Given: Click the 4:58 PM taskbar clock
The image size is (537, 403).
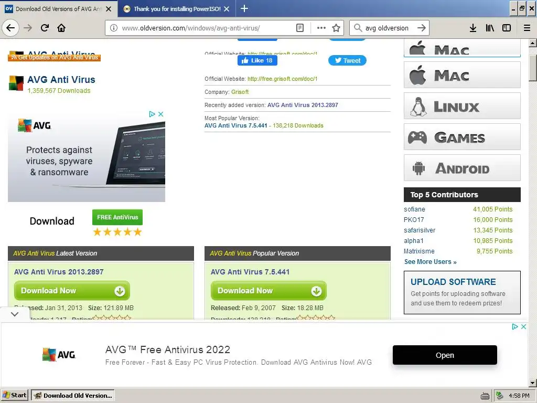Looking at the screenshot, I should [519, 396].
